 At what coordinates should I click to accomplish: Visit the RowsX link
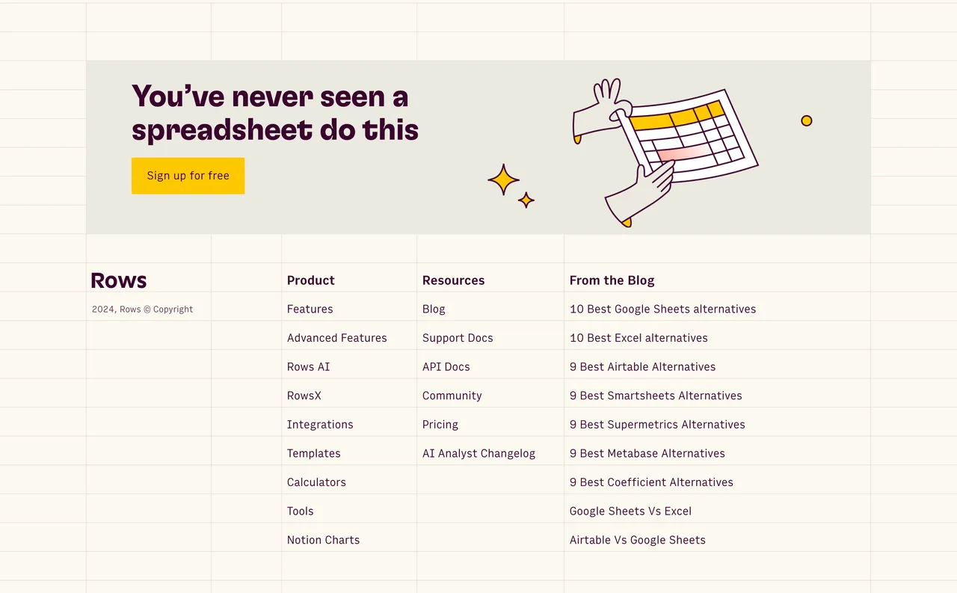[304, 396]
